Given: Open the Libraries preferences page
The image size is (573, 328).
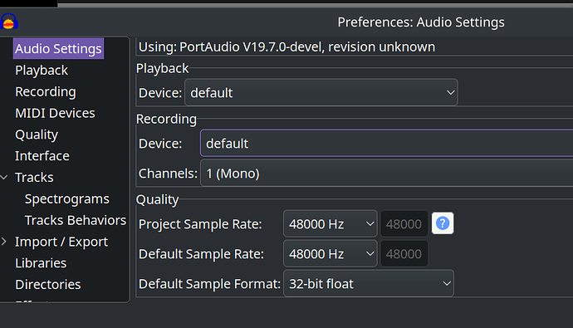Looking at the screenshot, I should [41, 263].
